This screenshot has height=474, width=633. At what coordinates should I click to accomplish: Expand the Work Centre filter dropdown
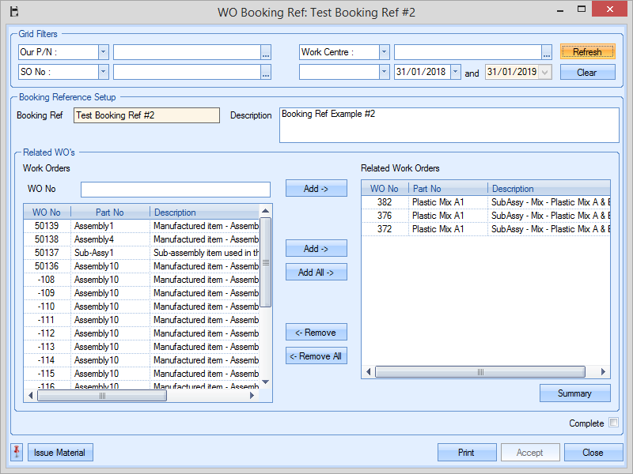[385, 52]
